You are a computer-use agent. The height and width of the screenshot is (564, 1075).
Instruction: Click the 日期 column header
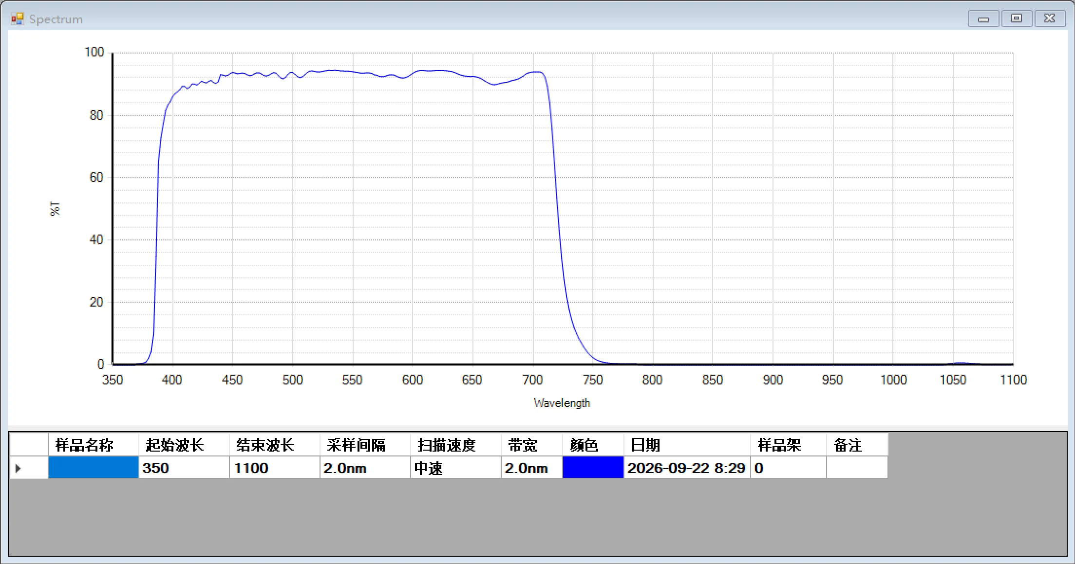click(x=687, y=444)
